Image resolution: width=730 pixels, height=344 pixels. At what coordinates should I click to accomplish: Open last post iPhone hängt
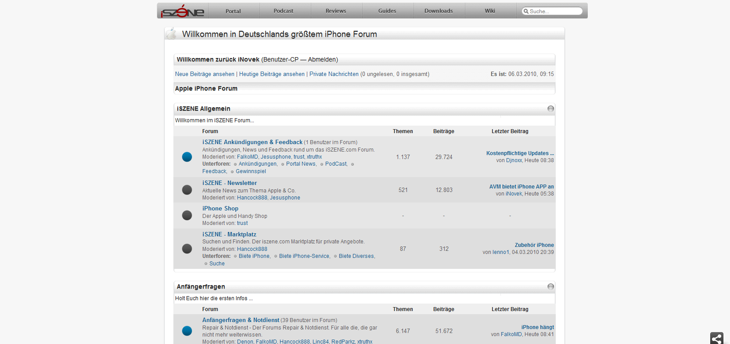pos(538,327)
